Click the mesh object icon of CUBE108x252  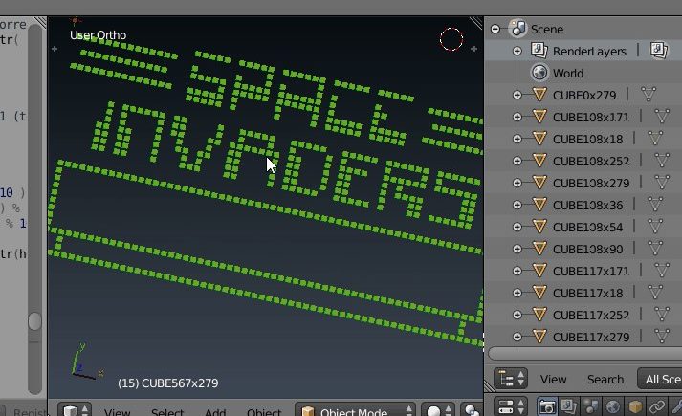(x=539, y=161)
